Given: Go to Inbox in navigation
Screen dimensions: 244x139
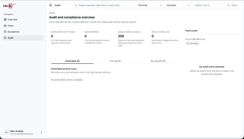Looking at the screenshot, I should [x=23, y=26].
